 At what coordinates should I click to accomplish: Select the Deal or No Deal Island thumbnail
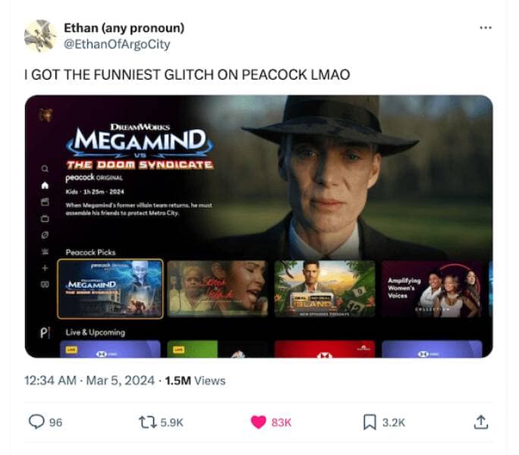pos(325,289)
